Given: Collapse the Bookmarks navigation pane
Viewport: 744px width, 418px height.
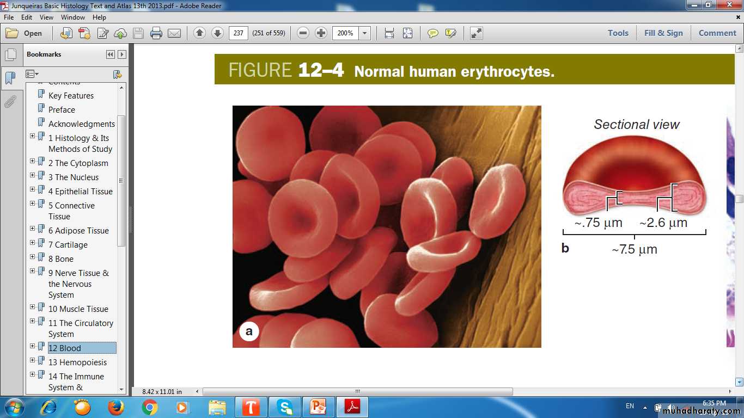Looking at the screenshot, I should coord(111,54).
